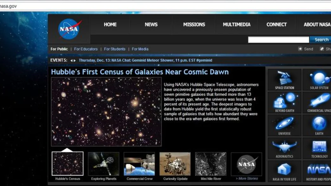
Task: Click the Send text link
Action: (308, 49)
